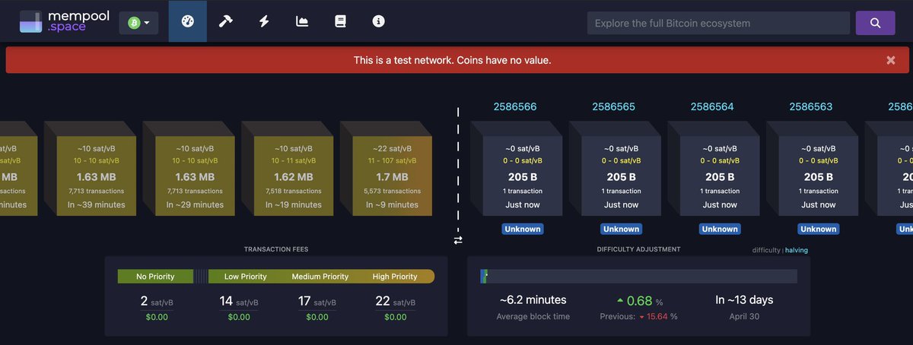Click Unknown pool badge under block 2586564
The height and width of the screenshot is (345, 913).
720,229
